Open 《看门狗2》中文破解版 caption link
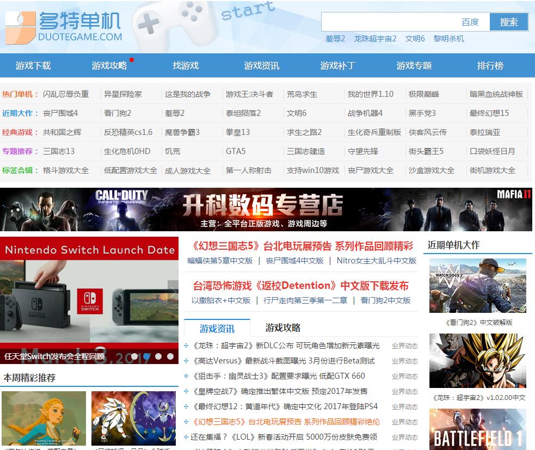Image resolution: width=535 pixels, height=450 pixels. 478,323
